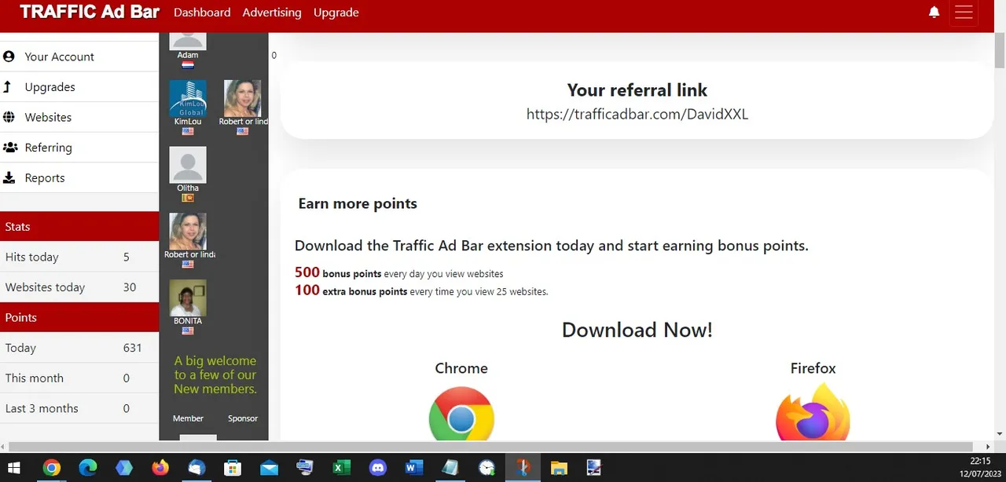Select the Hits today row

(x=79, y=257)
